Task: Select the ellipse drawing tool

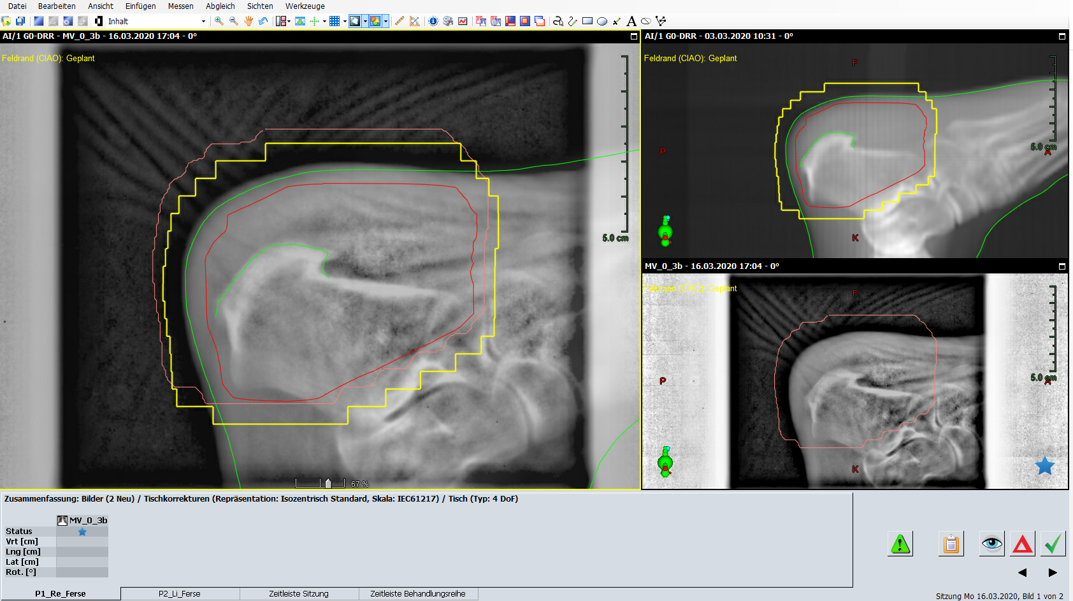Action: pos(602,21)
